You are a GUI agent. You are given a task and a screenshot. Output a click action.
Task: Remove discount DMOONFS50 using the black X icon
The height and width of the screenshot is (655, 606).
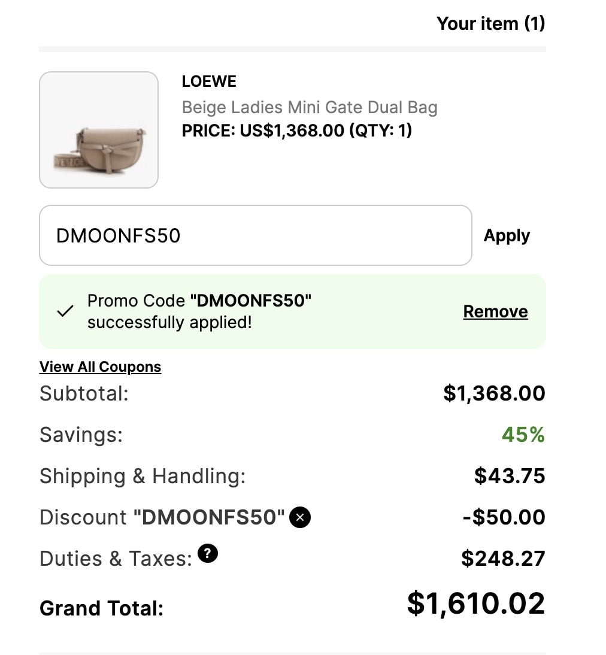coord(299,517)
